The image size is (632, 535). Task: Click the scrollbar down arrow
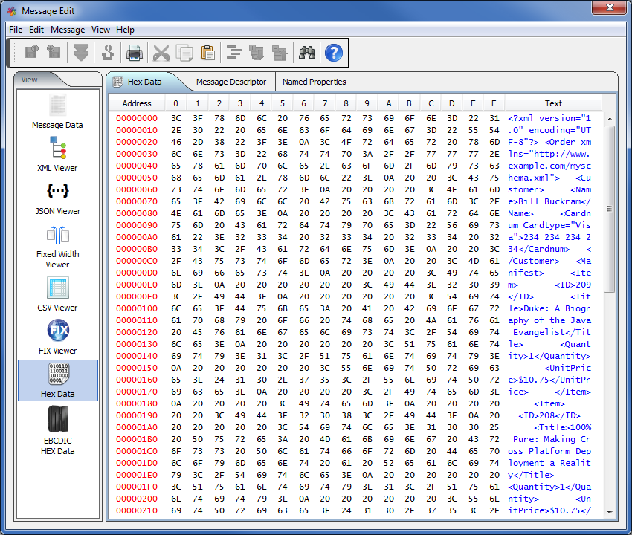pyautogui.click(x=610, y=513)
